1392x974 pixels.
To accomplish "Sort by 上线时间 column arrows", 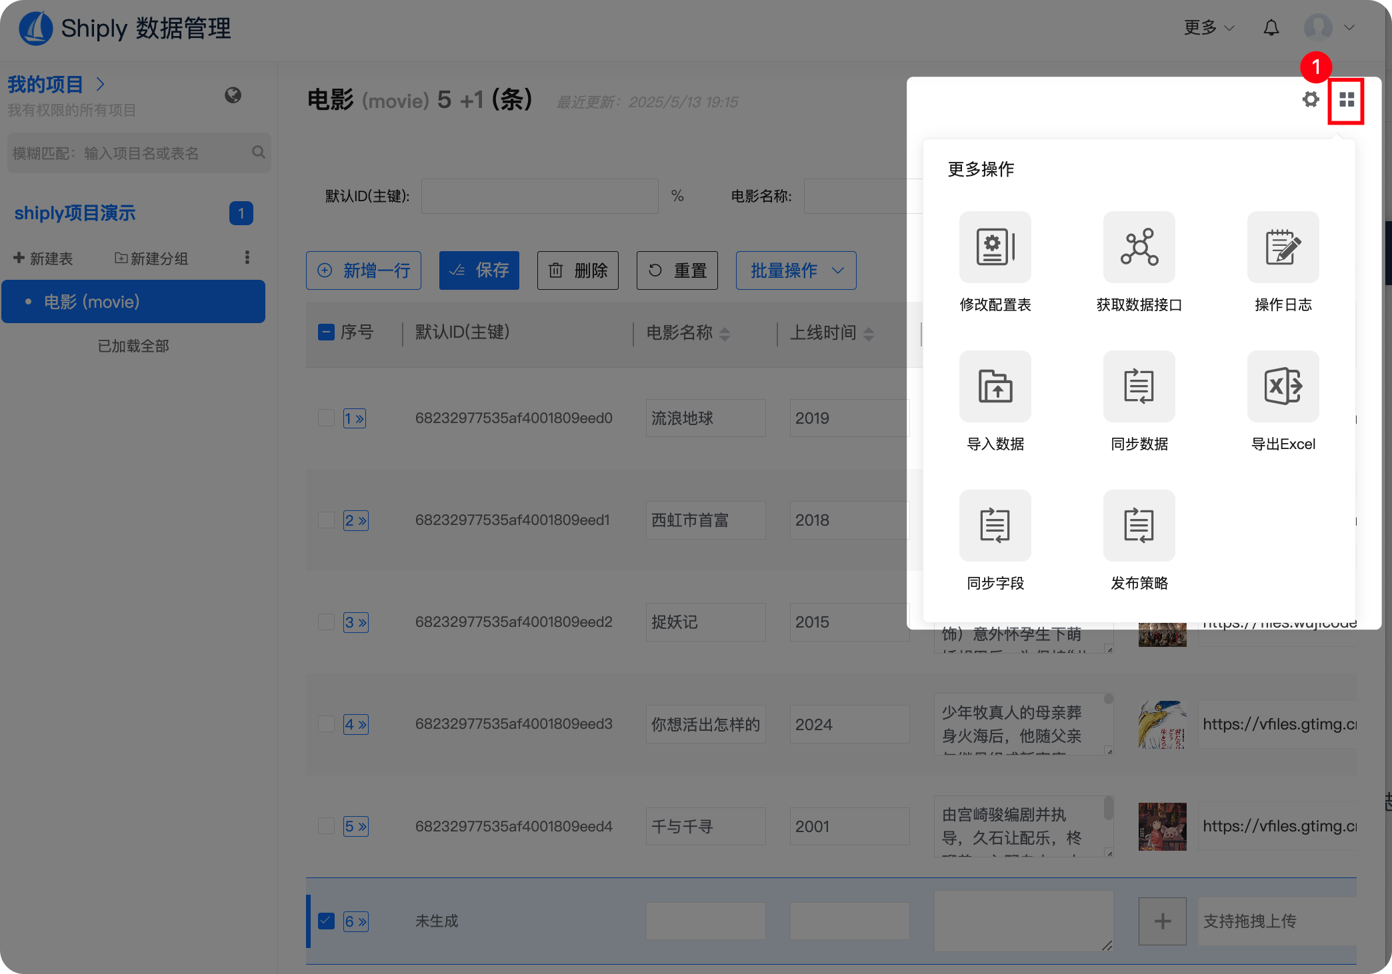I will coord(868,334).
